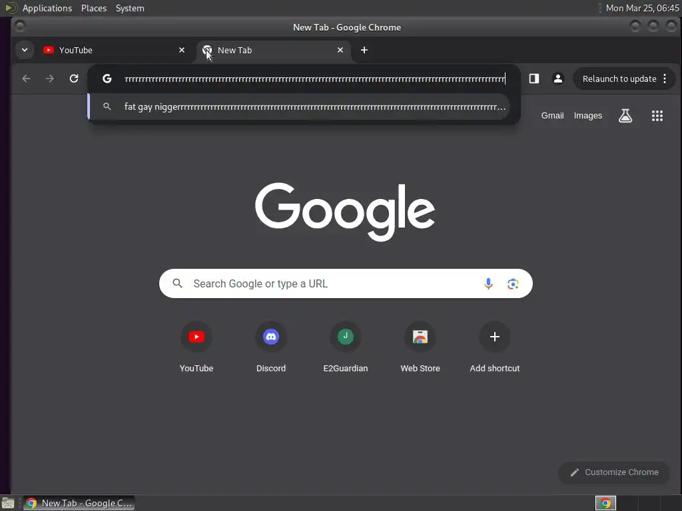Open the Discord shortcut tile
Viewport: 682px width, 511px height.
[271, 347]
